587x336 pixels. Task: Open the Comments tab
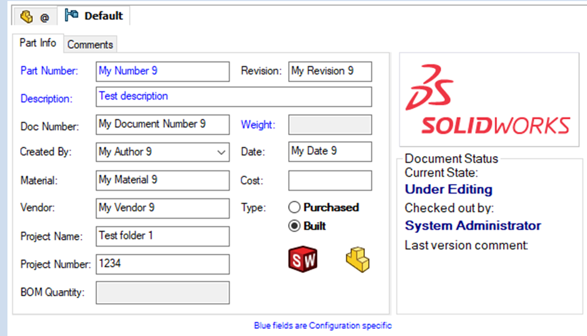[x=90, y=45]
